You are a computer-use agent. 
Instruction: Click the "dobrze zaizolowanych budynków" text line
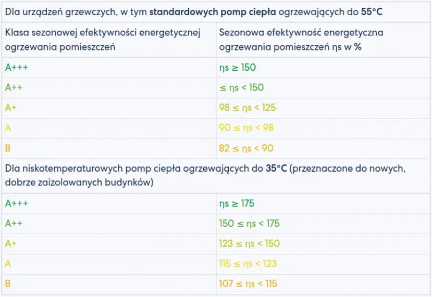click(79, 183)
